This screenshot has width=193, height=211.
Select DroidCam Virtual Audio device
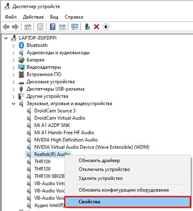point(60,118)
